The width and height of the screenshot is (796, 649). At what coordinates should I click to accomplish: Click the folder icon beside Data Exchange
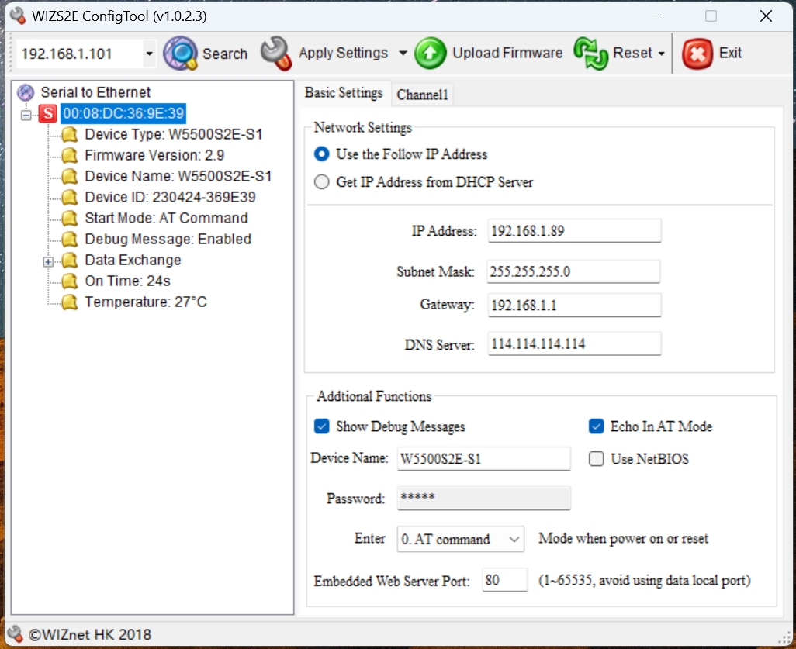[70, 260]
